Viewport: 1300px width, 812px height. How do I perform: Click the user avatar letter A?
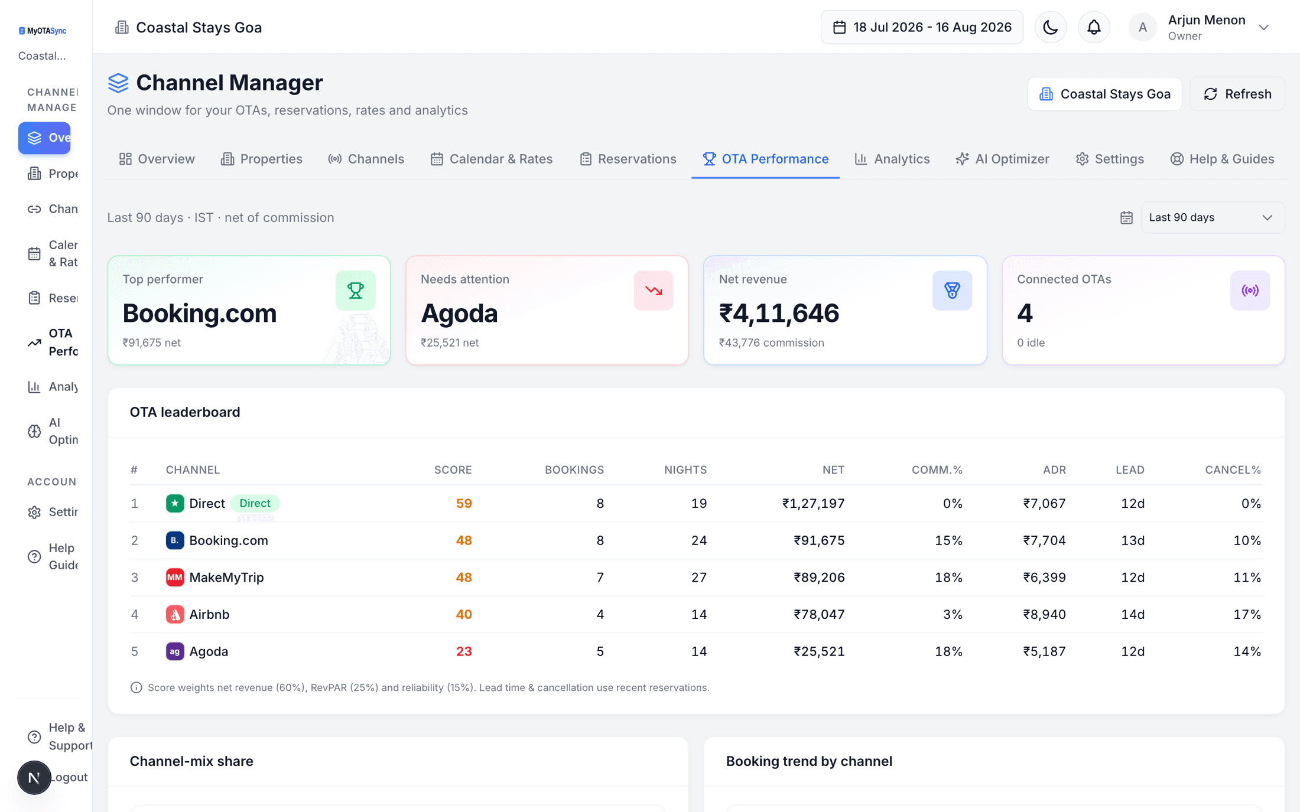coord(1142,27)
